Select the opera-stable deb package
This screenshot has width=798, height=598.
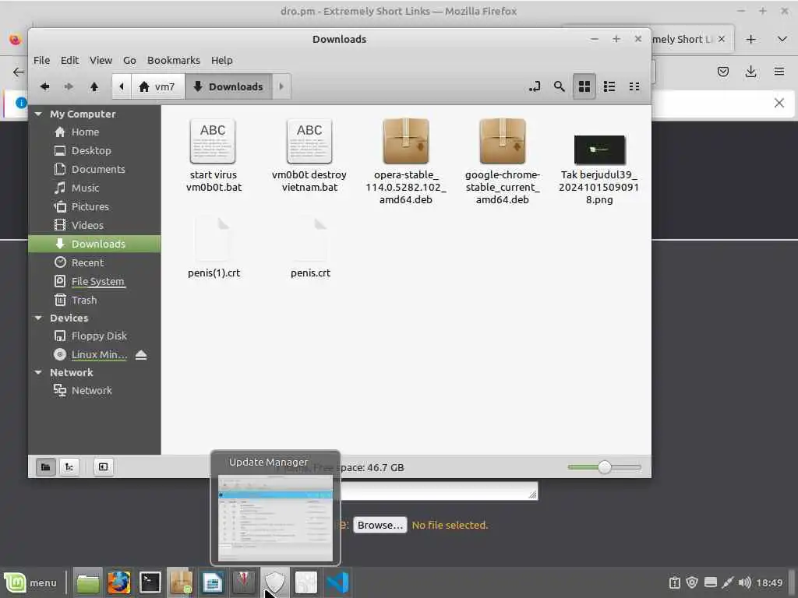tap(405, 161)
